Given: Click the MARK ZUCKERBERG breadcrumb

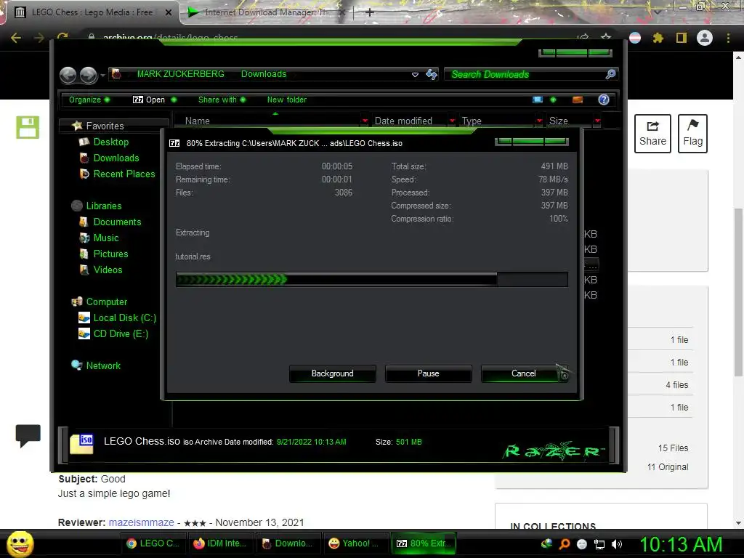Looking at the screenshot, I should pos(180,74).
